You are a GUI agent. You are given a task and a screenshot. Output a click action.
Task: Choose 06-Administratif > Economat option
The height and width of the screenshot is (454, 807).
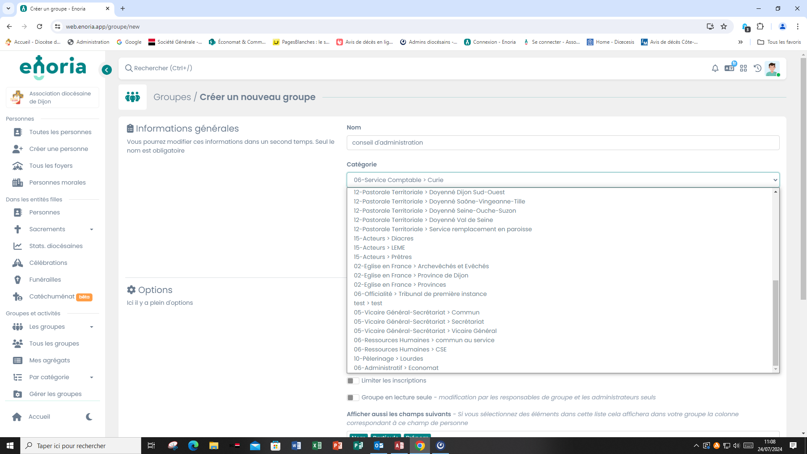pyautogui.click(x=396, y=368)
